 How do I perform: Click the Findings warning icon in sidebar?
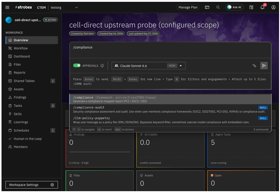(x=10, y=97)
